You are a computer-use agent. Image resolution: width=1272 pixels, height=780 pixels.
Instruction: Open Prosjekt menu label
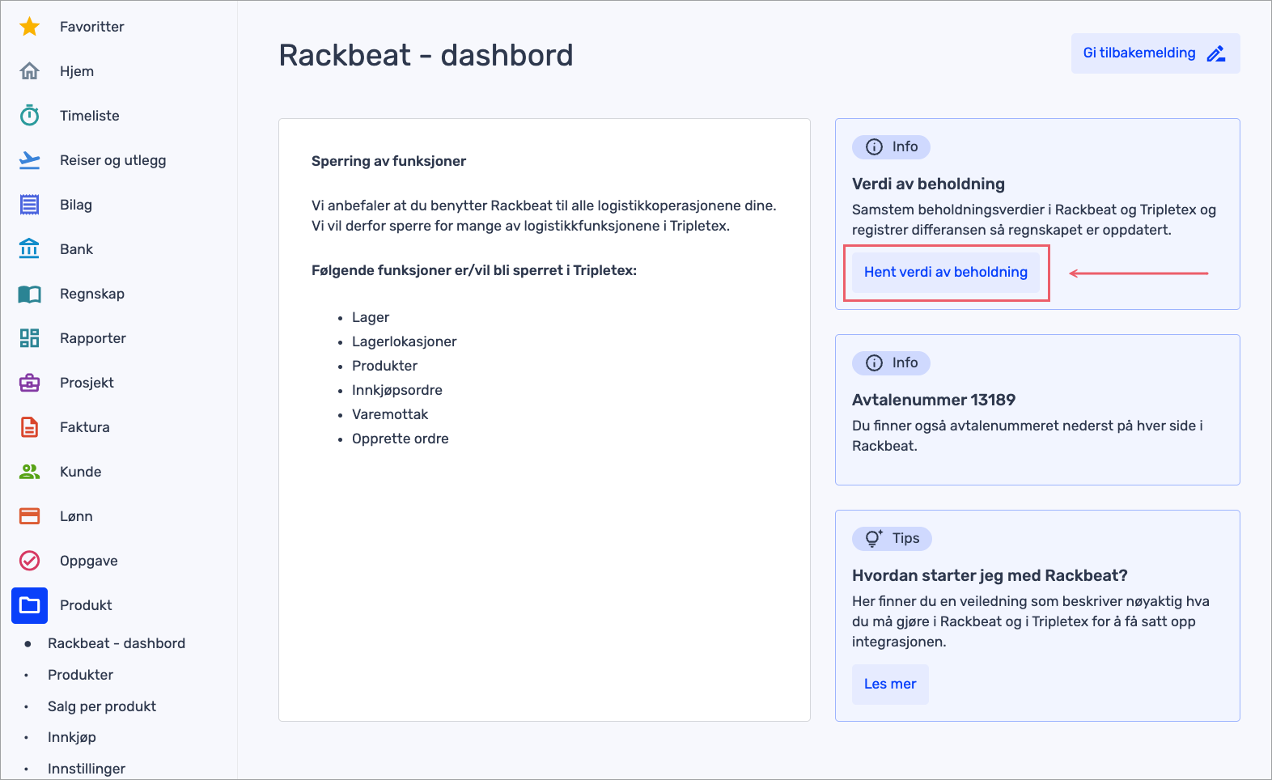point(87,383)
